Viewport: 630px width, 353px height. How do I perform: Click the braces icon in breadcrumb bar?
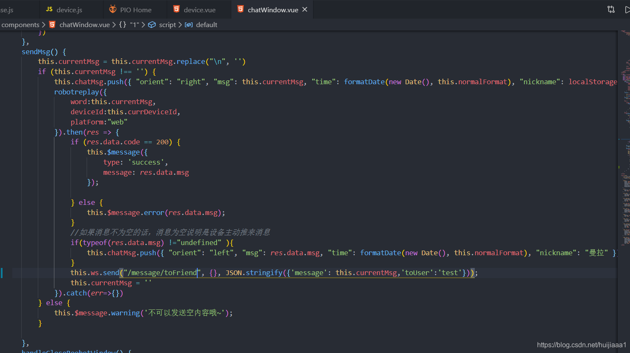[x=122, y=25]
